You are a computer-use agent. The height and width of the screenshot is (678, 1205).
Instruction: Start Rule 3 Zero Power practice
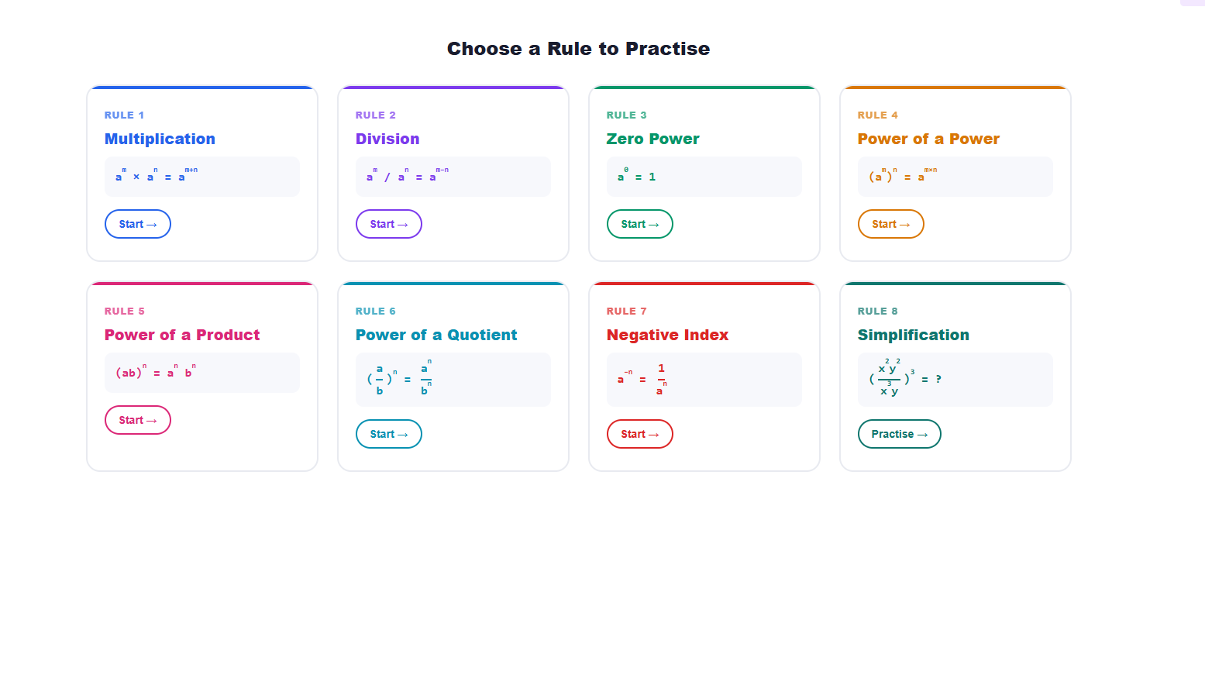click(639, 224)
